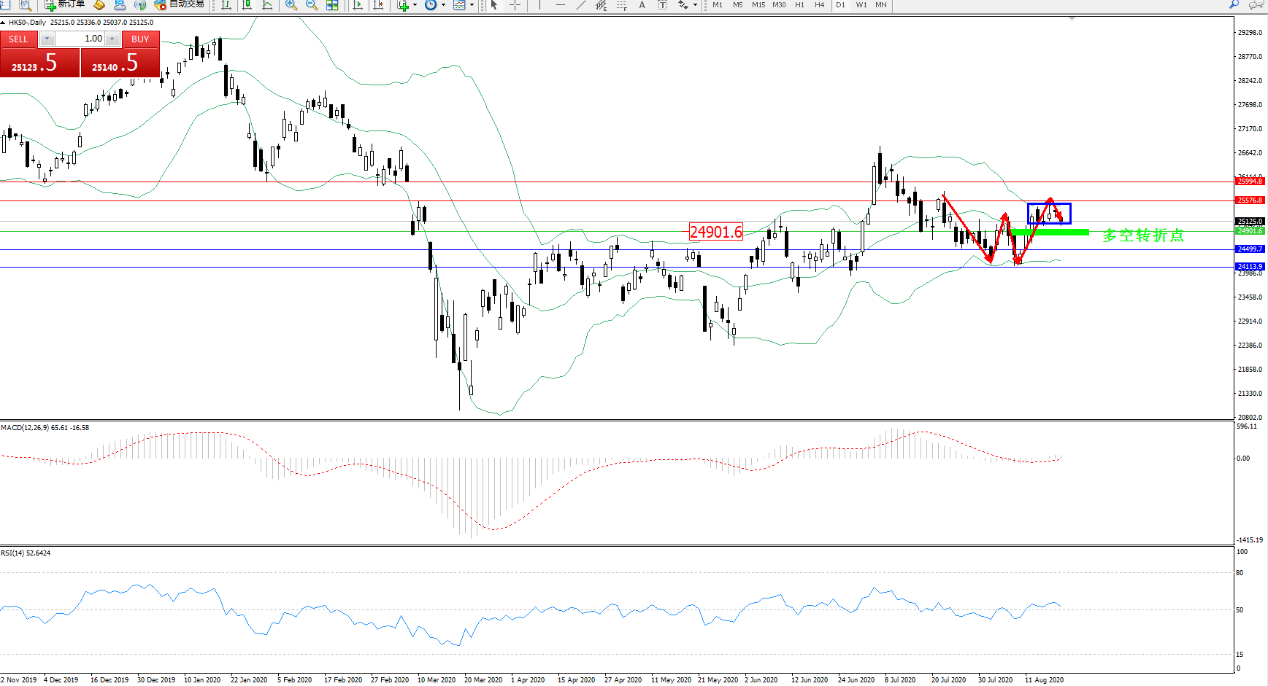The image size is (1268, 686).
Task: Click the red SELL button
Action: coord(18,39)
